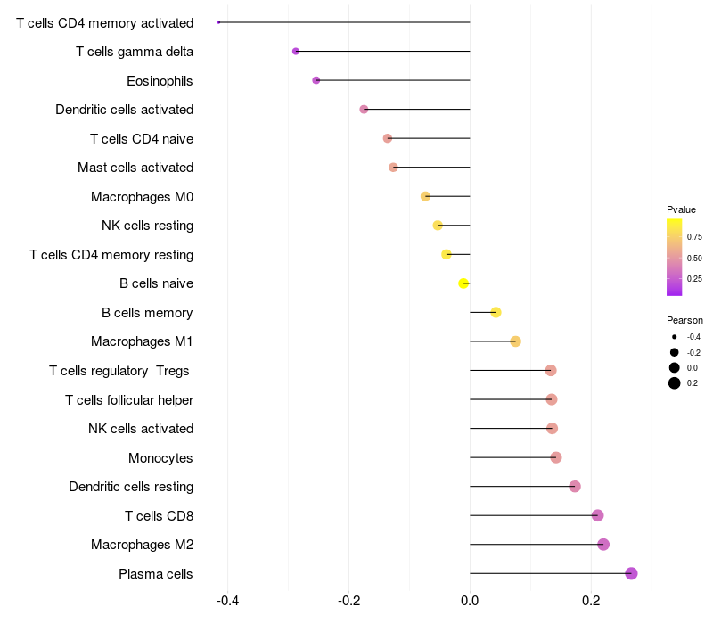Select the Macrophages M2 lollipop dot
Image resolution: width=713 pixels, height=624 pixels.
tap(603, 544)
